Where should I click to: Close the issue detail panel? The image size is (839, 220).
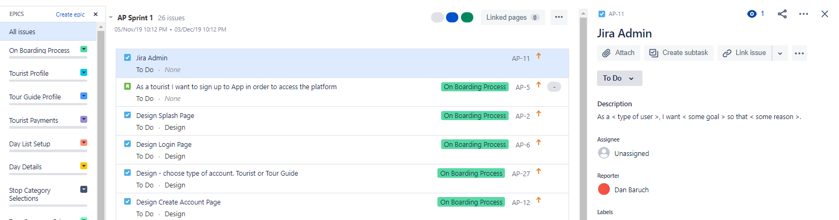pyautogui.click(x=825, y=14)
